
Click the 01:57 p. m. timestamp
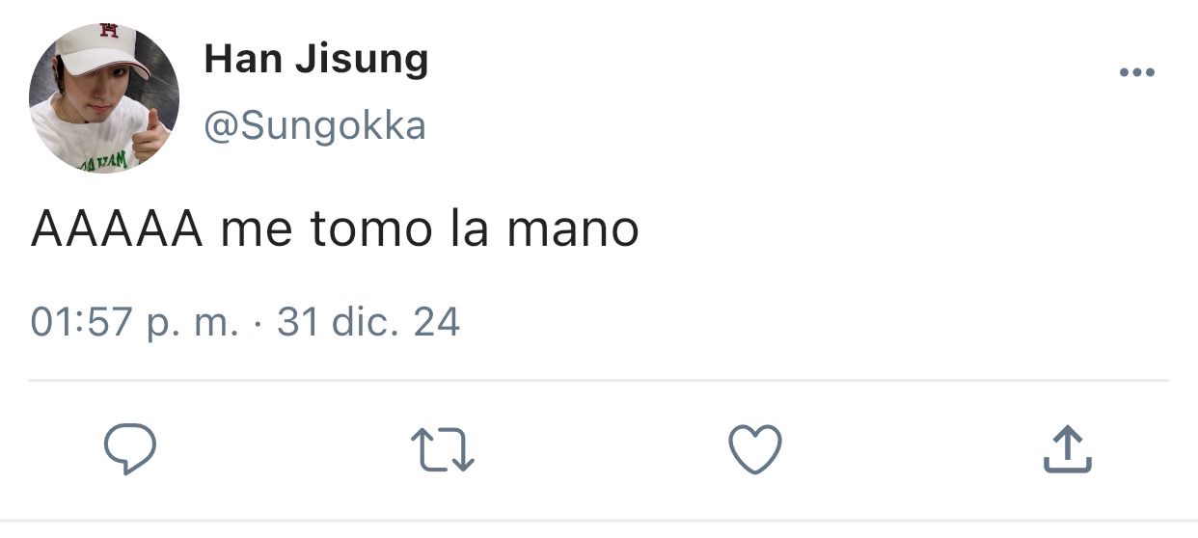(x=134, y=322)
